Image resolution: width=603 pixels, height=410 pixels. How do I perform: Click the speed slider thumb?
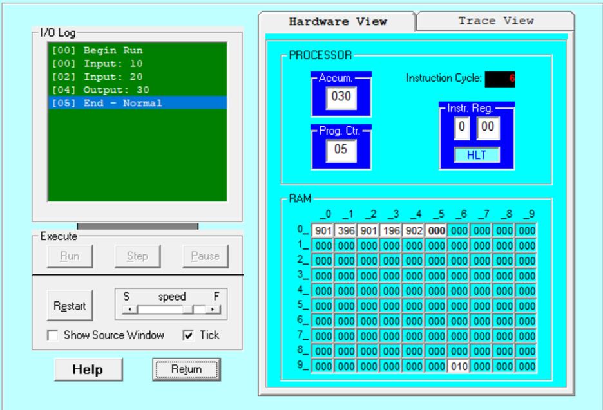[x=187, y=310]
